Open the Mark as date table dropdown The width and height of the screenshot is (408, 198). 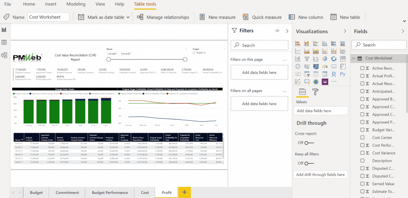pos(104,17)
